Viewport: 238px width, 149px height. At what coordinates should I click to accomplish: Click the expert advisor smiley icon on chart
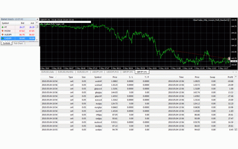pyautogui.click(x=228, y=20)
